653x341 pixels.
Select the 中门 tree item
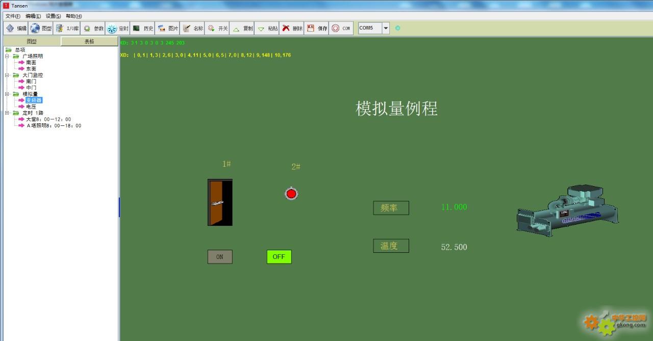pyautogui.click(x=31, y=88)
